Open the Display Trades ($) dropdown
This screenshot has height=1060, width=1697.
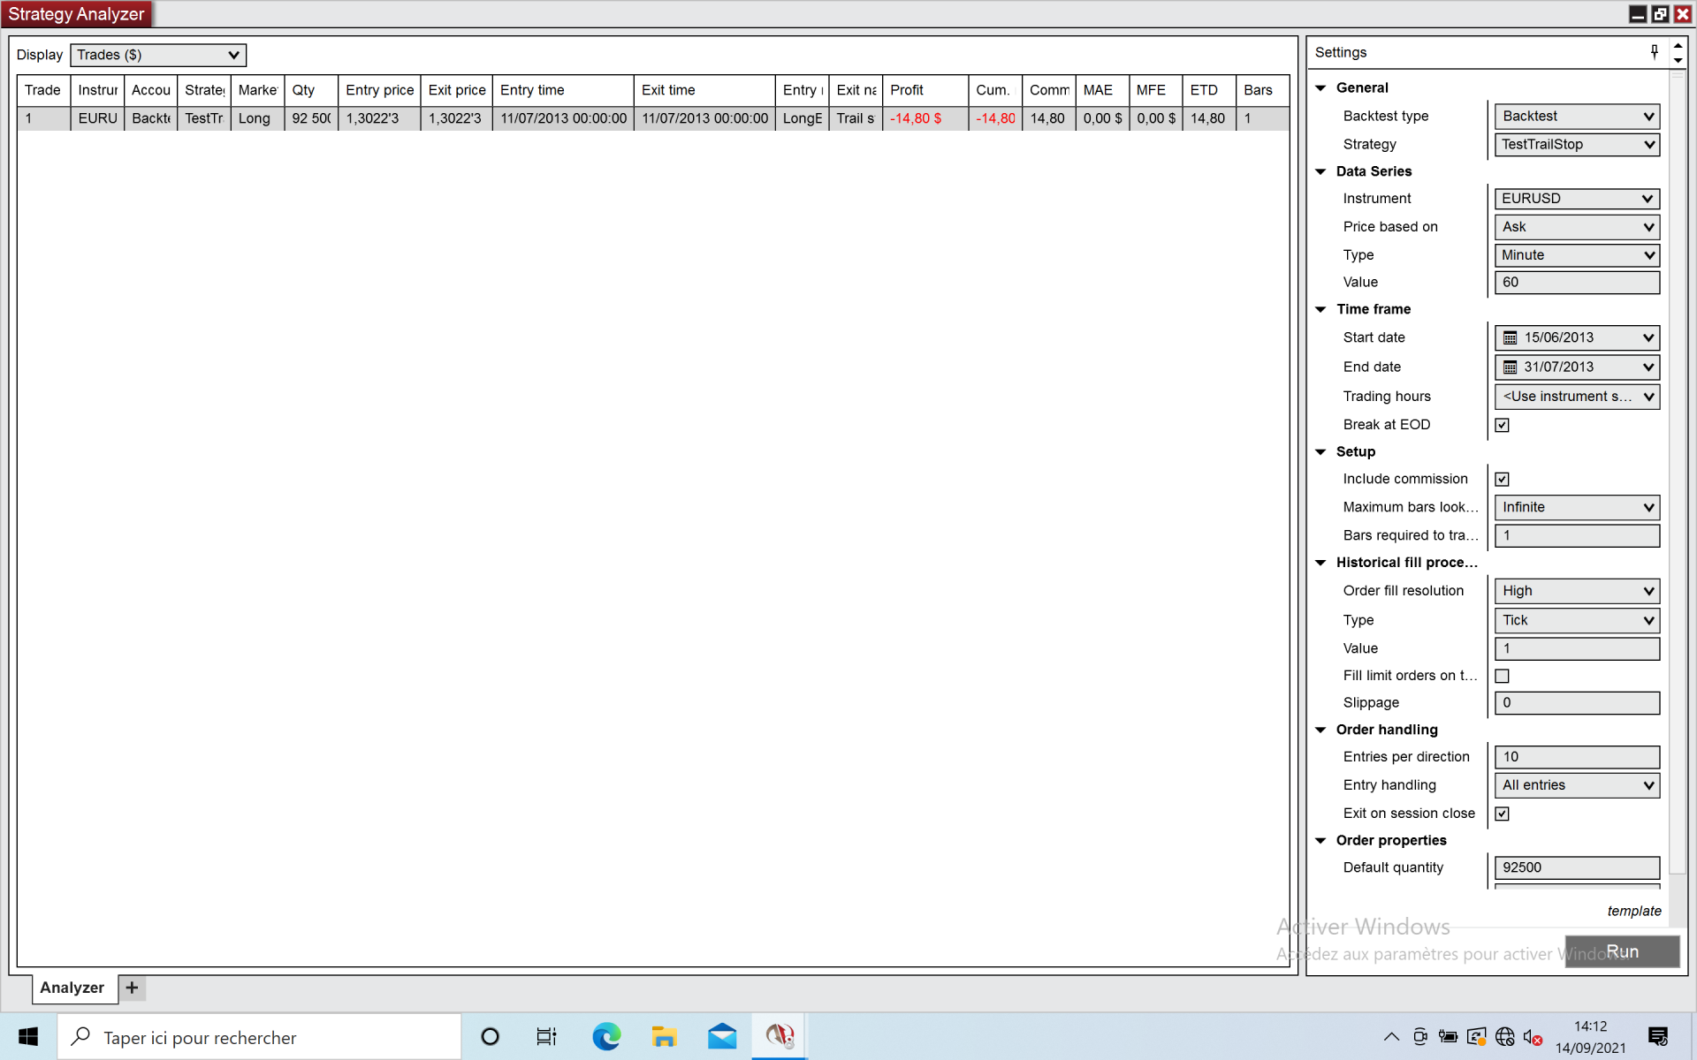[x=157, y=55]
